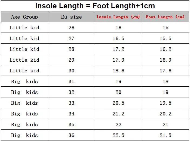The width and height of the screenshot is (190, 141).
Task: Click the red 'Insole Length (cm)' header
Action: click(x=118, y=17)
